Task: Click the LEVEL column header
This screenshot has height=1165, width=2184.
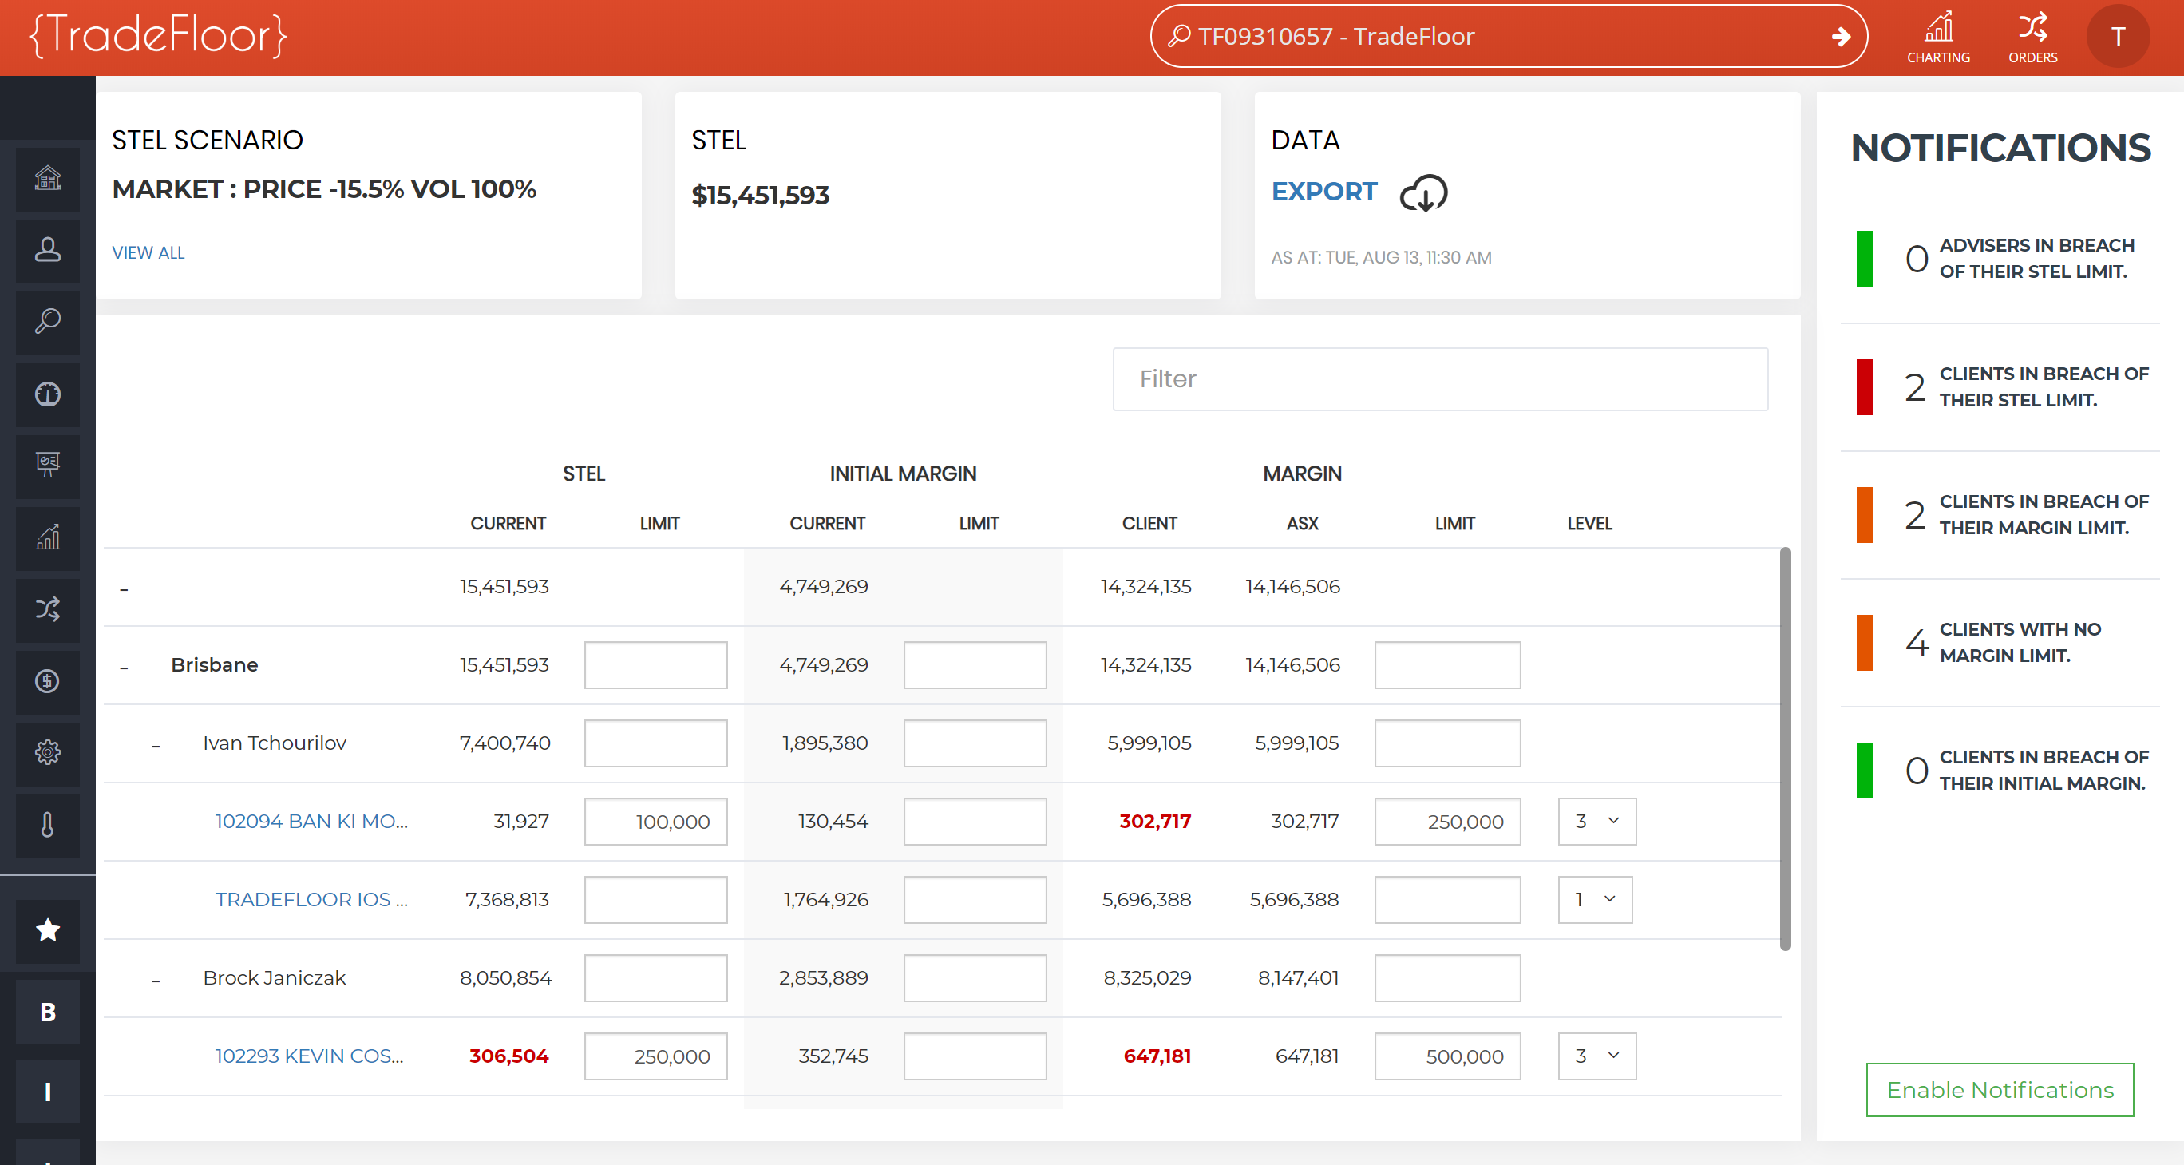Action: pyautogui.click(x=1589, y=523)
